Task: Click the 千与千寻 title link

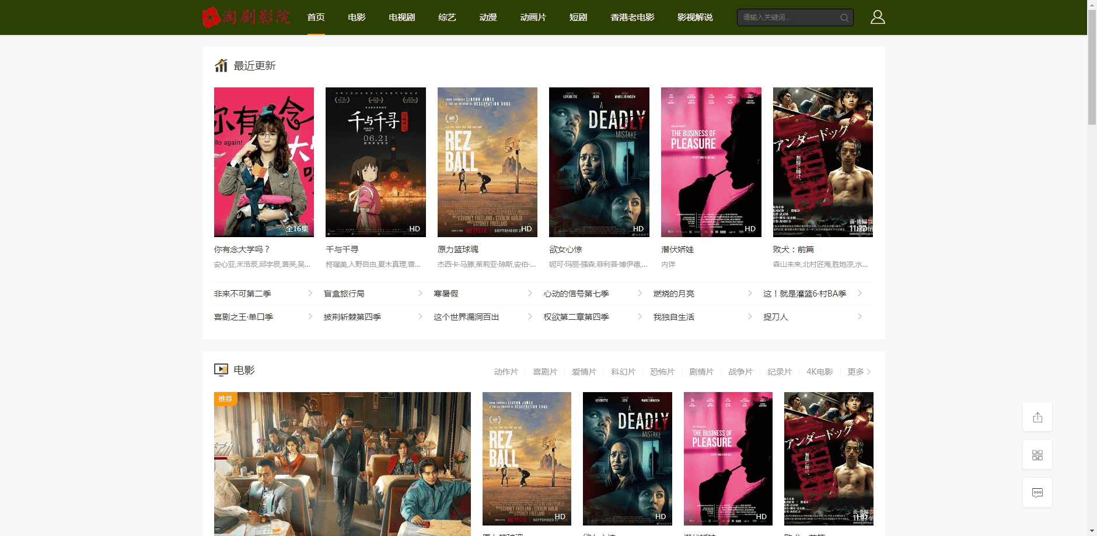Action: tap(342, 249)
